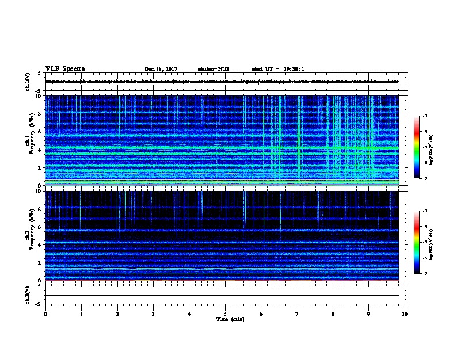Click the "-3" label on ch.2 color bar
This screenshot has height=352, width=456.
(424, 211)
